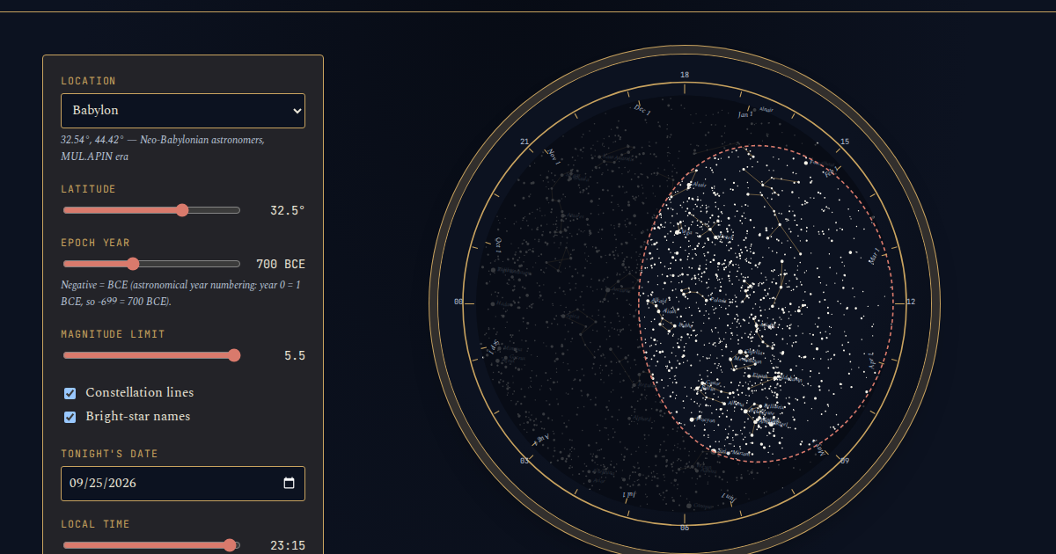Click the Dec 1 date marker on chart
This screenshot has width=1056, height=554.
(x=642, y=109)
